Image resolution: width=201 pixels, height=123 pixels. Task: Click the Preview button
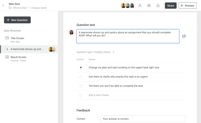pyautogui.click(x=188, y=6)
